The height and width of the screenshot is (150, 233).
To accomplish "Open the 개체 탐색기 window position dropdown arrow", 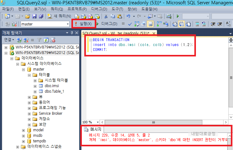I will [x=67, y=33].
